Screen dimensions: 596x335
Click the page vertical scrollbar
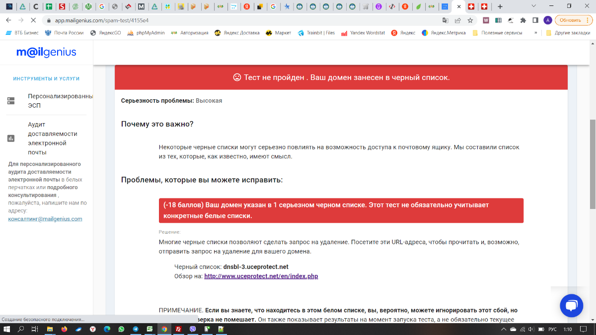coord(593,164)
